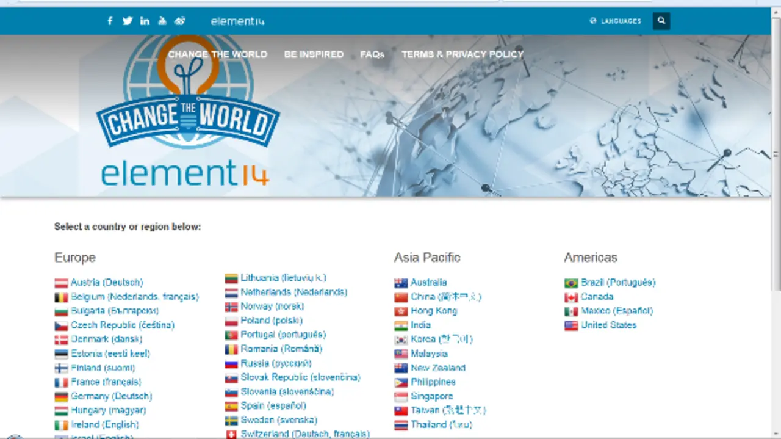Open the Weibo social icon
Image resolution: width=781 pixels, height=439 pixels.
179,21
